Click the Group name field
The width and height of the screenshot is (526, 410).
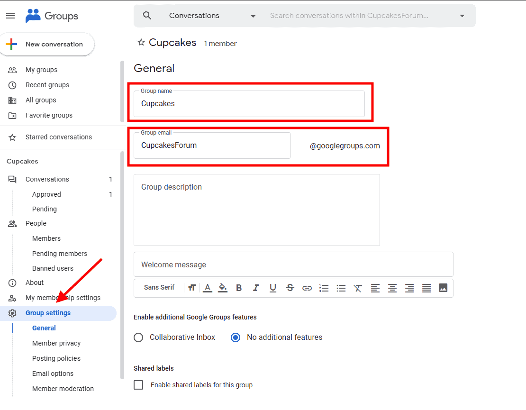(x=249, y=104)
